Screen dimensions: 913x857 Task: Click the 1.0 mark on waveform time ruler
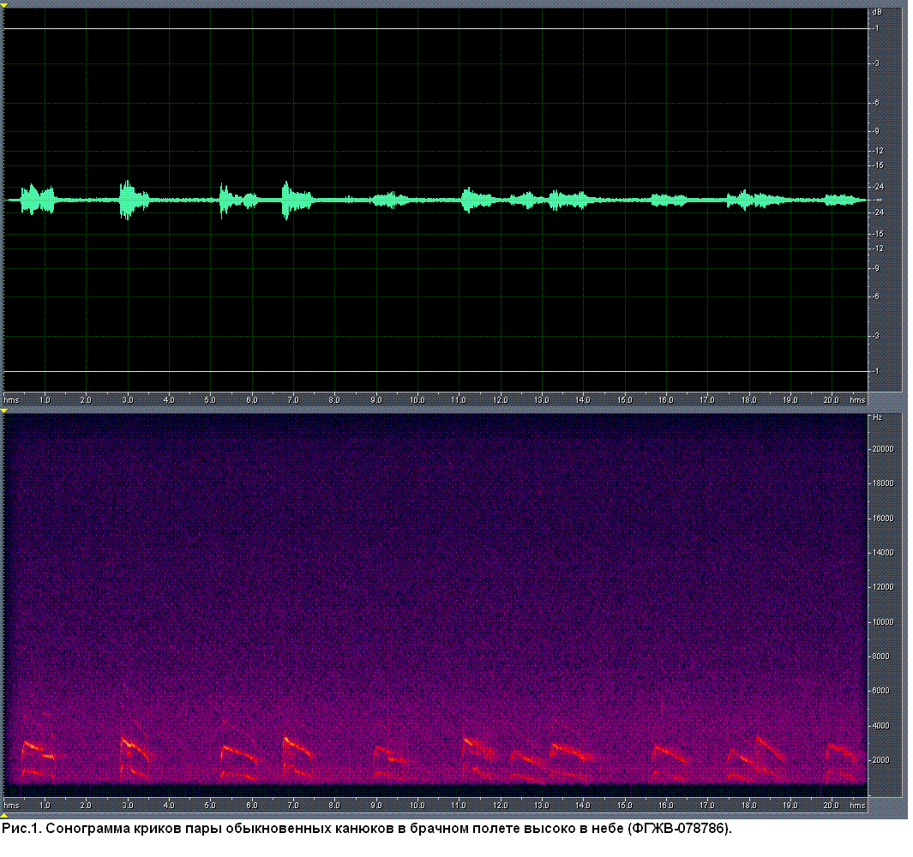point(45,400)
